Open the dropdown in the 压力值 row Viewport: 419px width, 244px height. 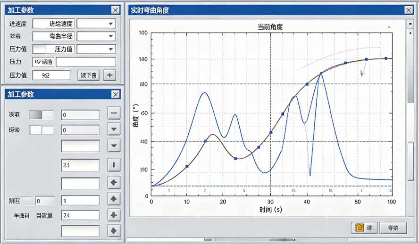click(x=96, y=49)
